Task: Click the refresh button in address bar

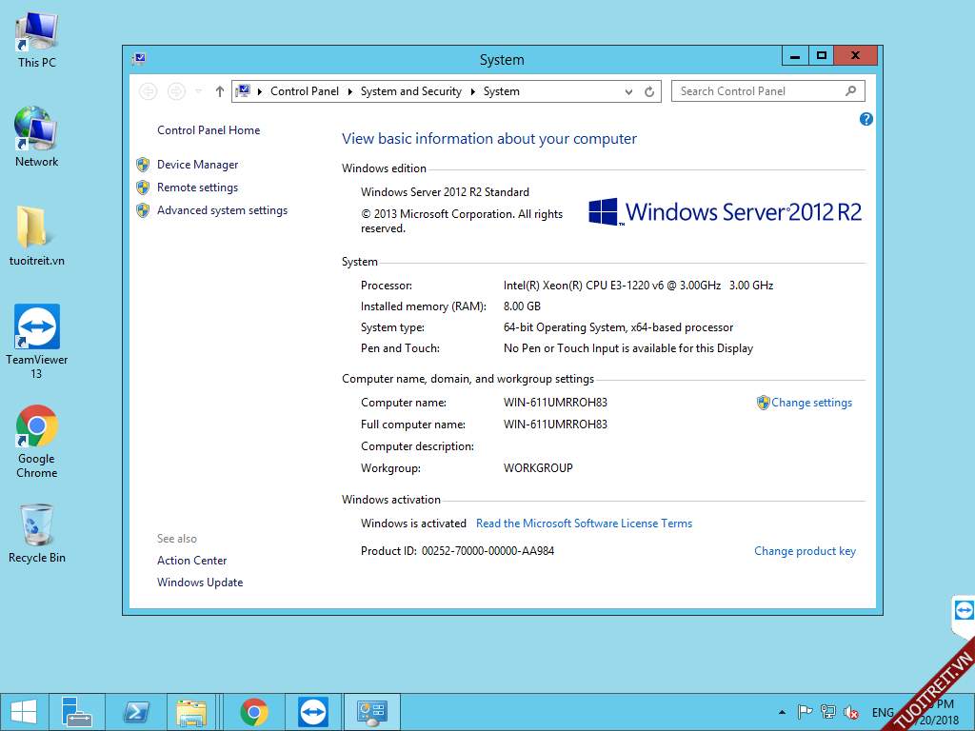Action: (649, 92)
